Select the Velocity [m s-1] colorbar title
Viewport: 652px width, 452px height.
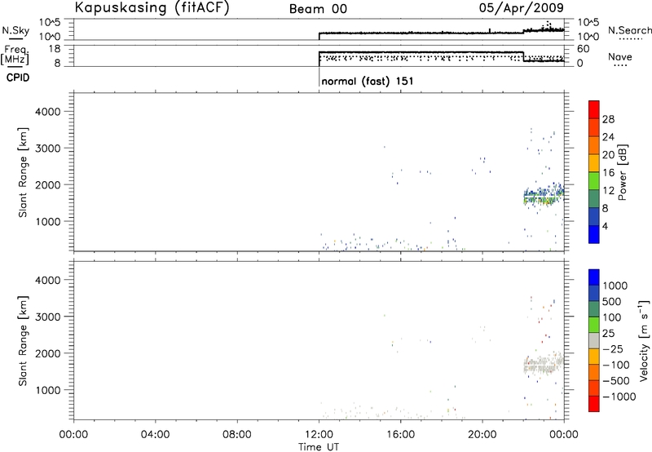(644, 340)
